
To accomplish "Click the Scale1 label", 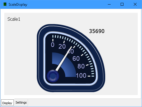I will (x=14, y=19).
